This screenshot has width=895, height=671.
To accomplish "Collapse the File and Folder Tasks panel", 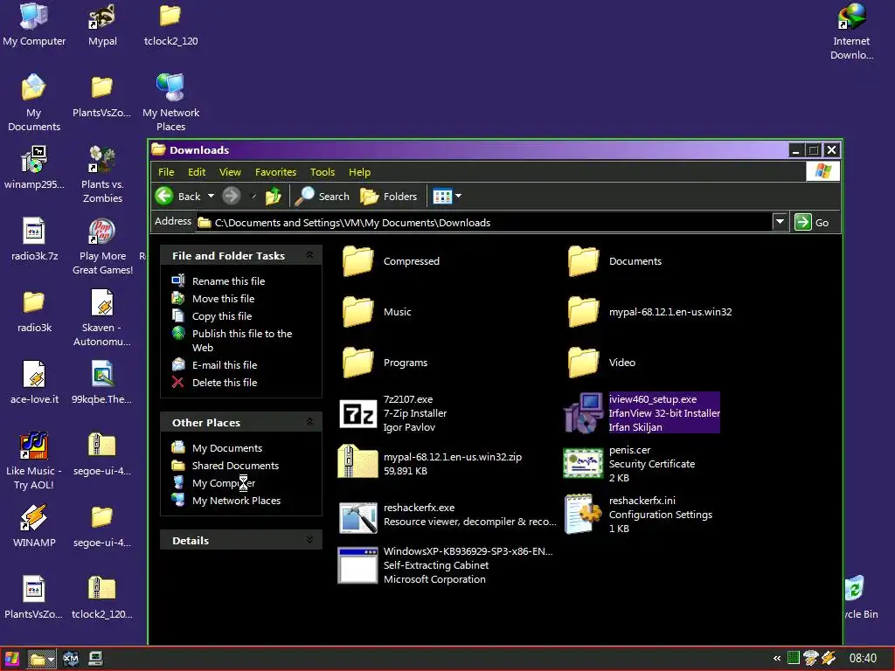I will 309,255.
